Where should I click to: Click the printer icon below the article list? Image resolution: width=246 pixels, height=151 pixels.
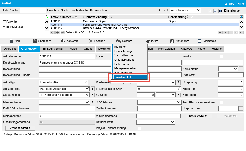(58, 32)
